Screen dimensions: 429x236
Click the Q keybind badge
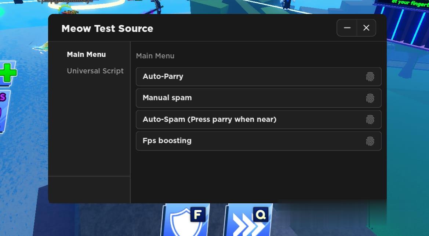pos(261,215)
